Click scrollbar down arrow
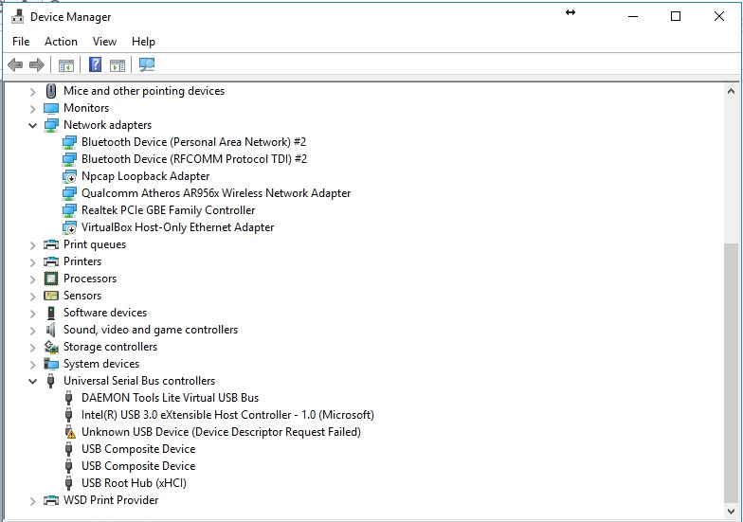743x522 pixels. click(731, 512)
